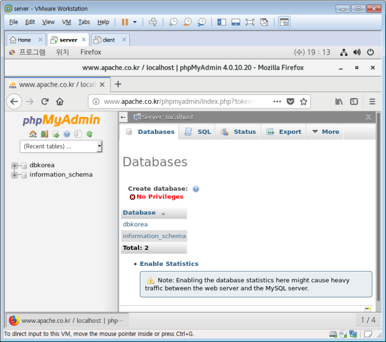Bookmark this page with the star icon
Image resolution: width=386 pixels, height=342 pixels.
pyautogui.click(x=303, y=102)
